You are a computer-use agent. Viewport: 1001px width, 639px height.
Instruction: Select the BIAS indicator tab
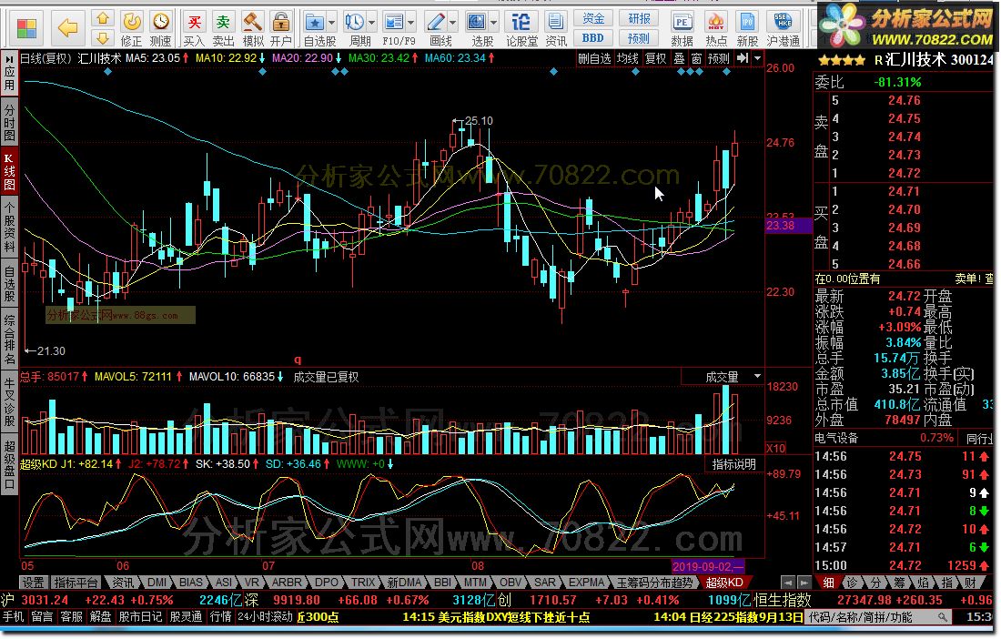[190, 583]
